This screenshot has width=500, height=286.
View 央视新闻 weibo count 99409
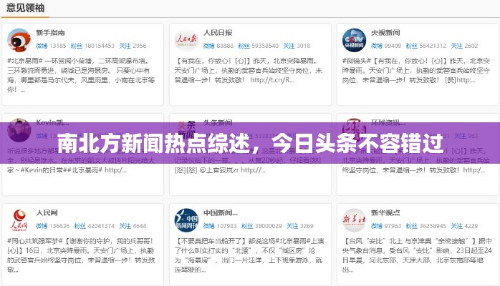(x=386, y=46)
